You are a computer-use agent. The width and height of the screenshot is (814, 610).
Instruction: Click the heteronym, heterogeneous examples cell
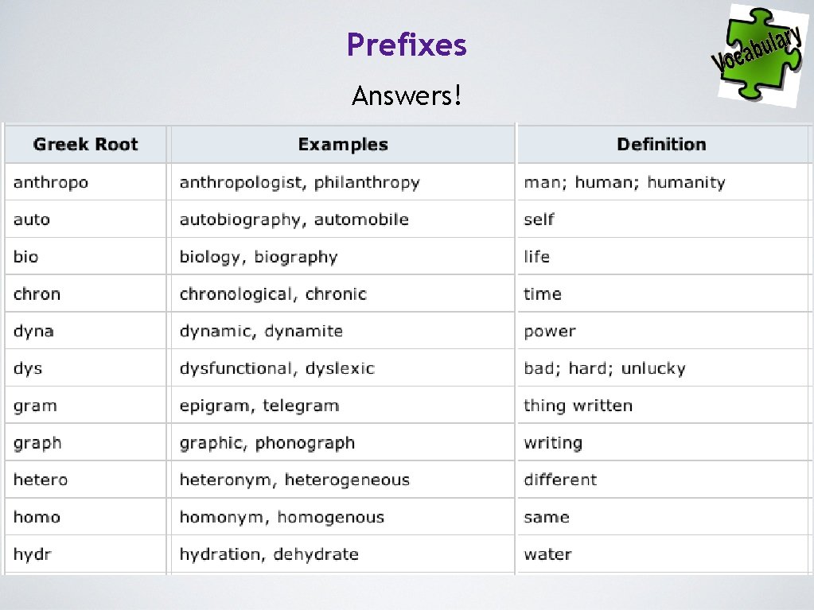294,480
